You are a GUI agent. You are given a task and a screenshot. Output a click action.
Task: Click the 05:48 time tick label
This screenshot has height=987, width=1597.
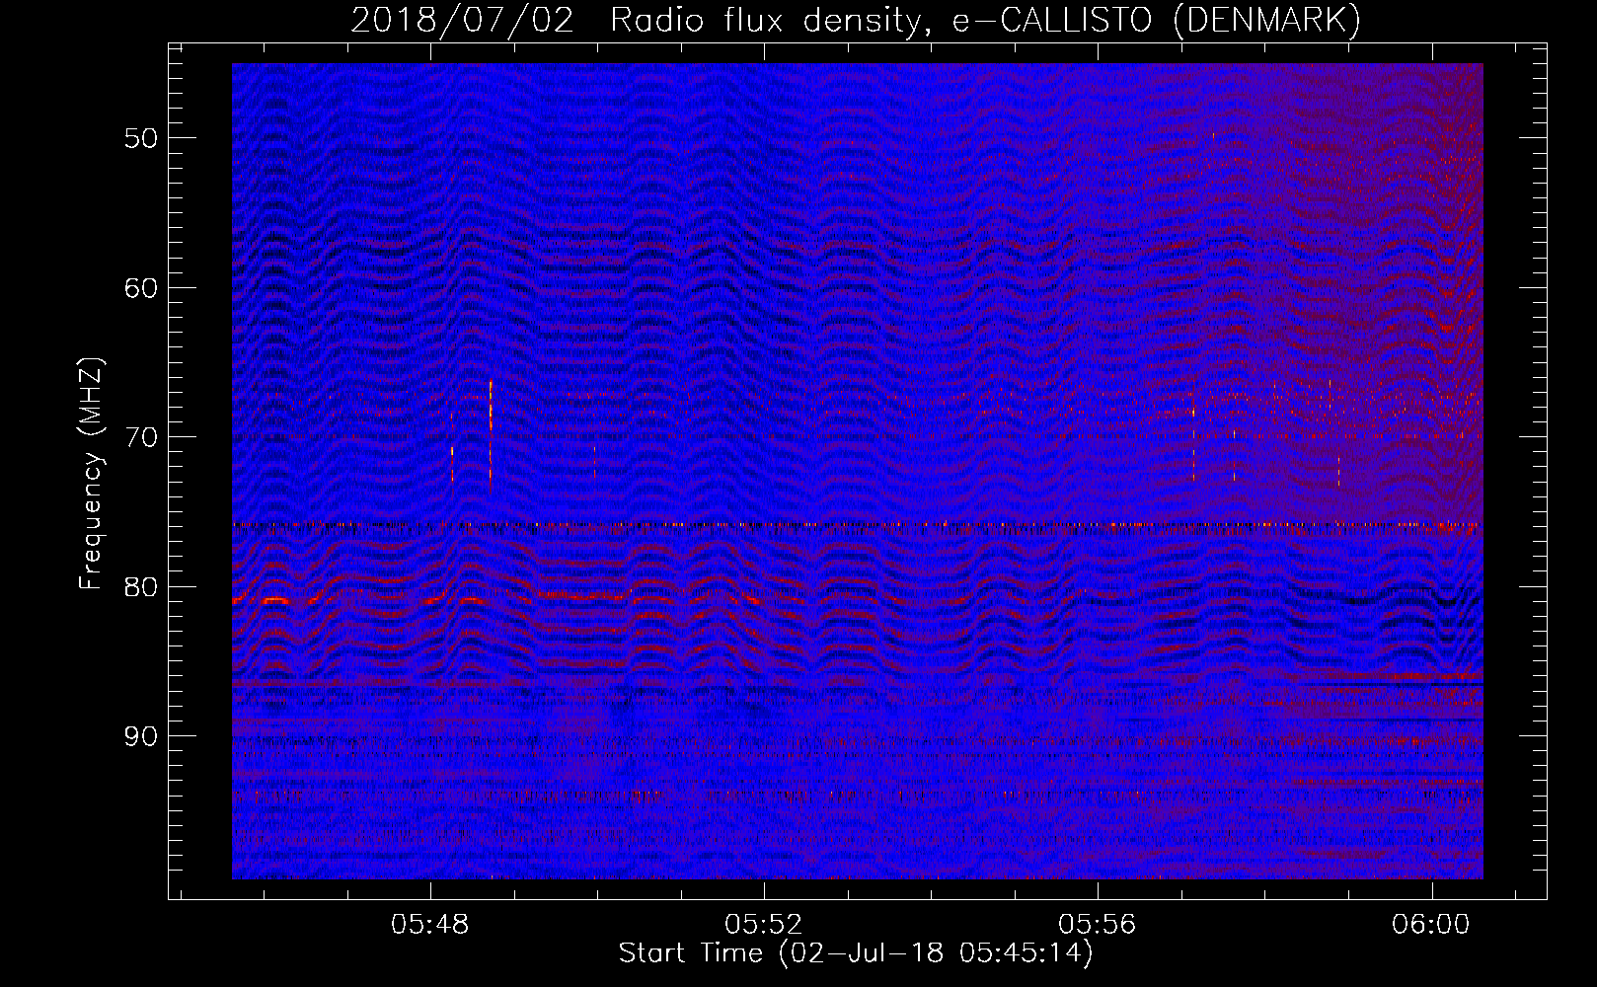point(429,925)
